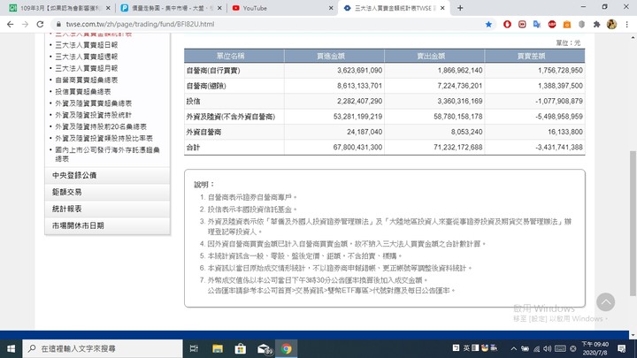Image resolution: width=637 pixels, height=358 pixels.
Task: Click the 買進金額 column header
Action: (334, 56)
